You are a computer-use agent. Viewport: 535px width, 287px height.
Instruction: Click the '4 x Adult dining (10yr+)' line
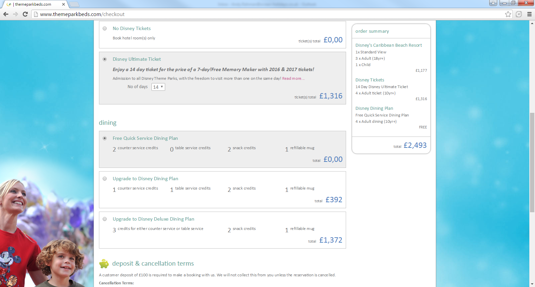coord(376,121)
